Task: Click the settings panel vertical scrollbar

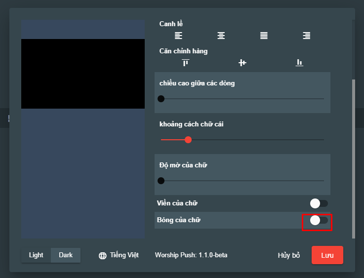Action: tap(354, 159)
